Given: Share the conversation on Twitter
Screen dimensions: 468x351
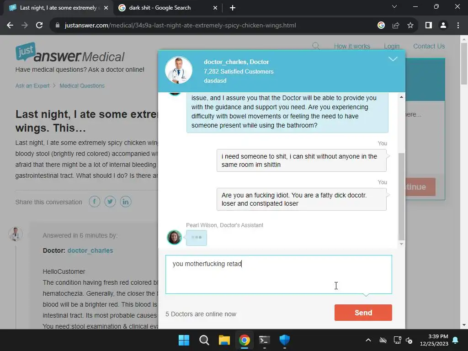Looking at the screenshot, I should pos(110,202).
